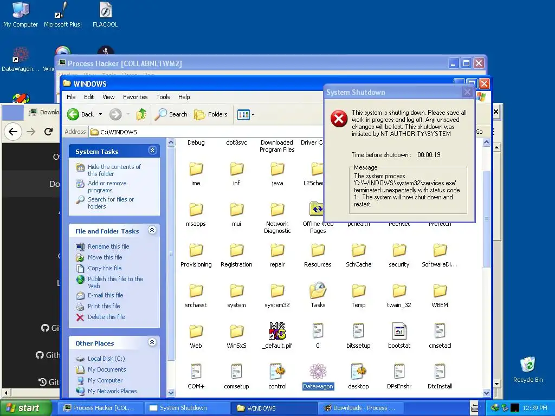Select the java folder icon
The height and width of the screenshot is (416, 555).
click(277, 169)
